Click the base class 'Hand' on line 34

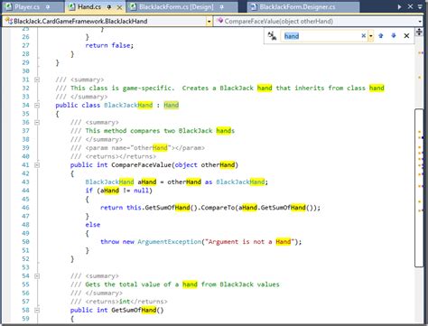172,105
